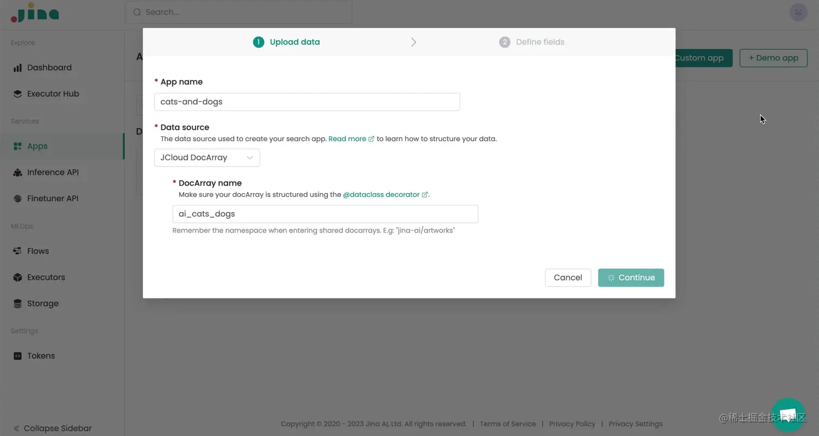Image resolution: width=819 pixels, height=436 pixels.
Task: Click the step 1 circle indicator
Action: [258, 42]
